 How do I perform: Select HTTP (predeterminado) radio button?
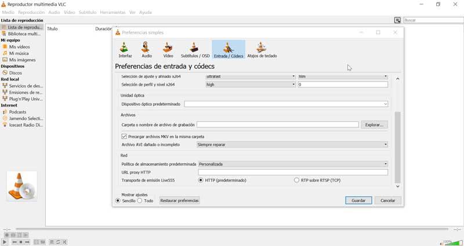pos(201,180)
